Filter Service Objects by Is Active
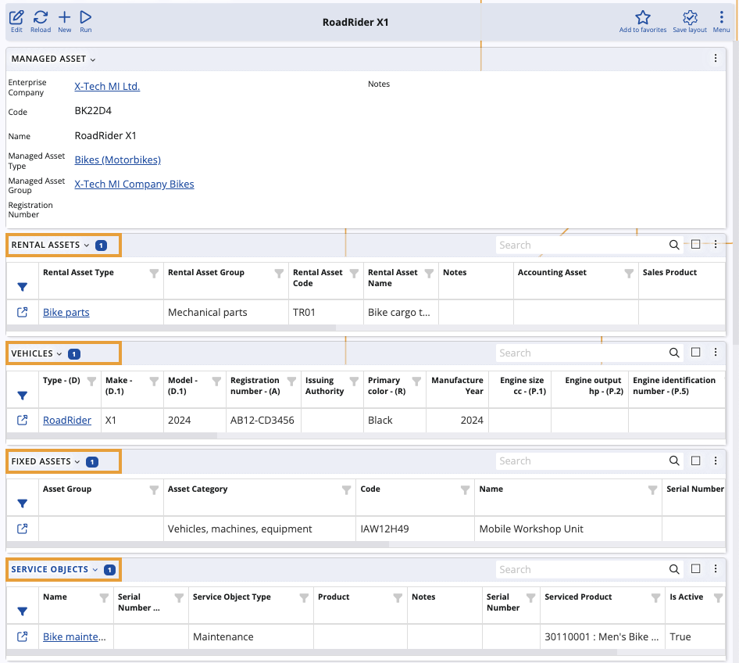 (718, 598)
